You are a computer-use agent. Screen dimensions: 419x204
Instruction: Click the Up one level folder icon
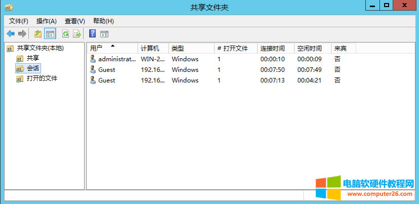(x=38, y=34)
